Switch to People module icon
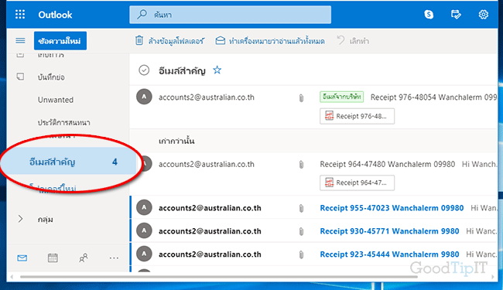Image resolution: width=503 pixels, height=290 pixels. pos(84,258)
